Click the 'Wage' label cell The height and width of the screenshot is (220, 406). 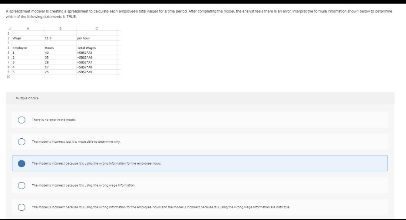coord(28,38)
